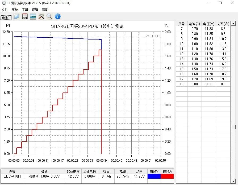Open the 系统 menu
This screenshot has height=185, width=238.
coord(15,10)
